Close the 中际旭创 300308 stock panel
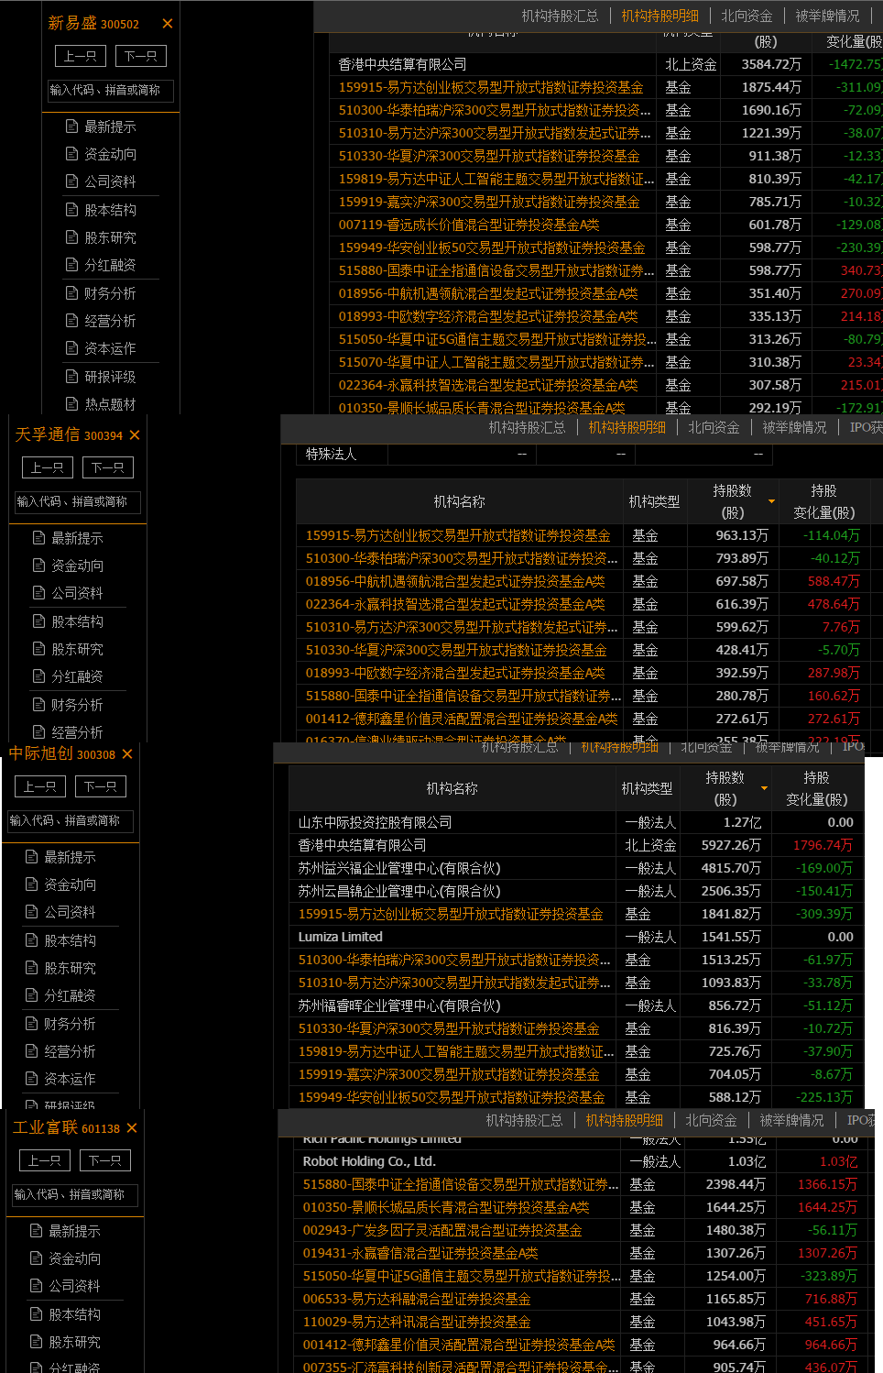This screenshot has height=1373, width=883. [x=127, y=754]
